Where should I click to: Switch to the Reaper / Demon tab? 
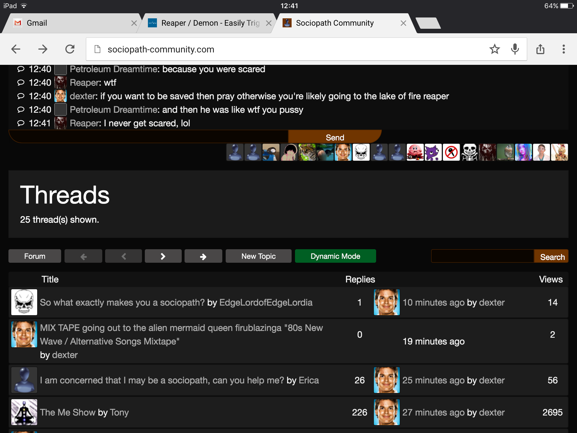point(206,23)
